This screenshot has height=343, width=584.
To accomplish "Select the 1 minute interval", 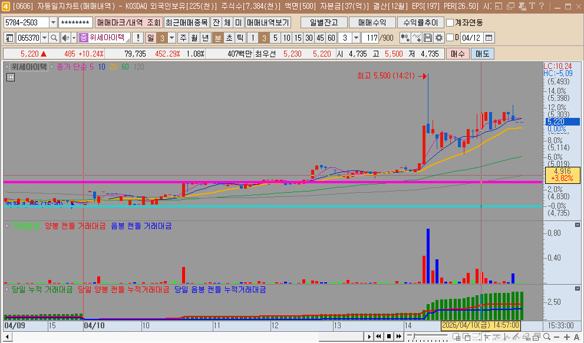I will [253, 38].
